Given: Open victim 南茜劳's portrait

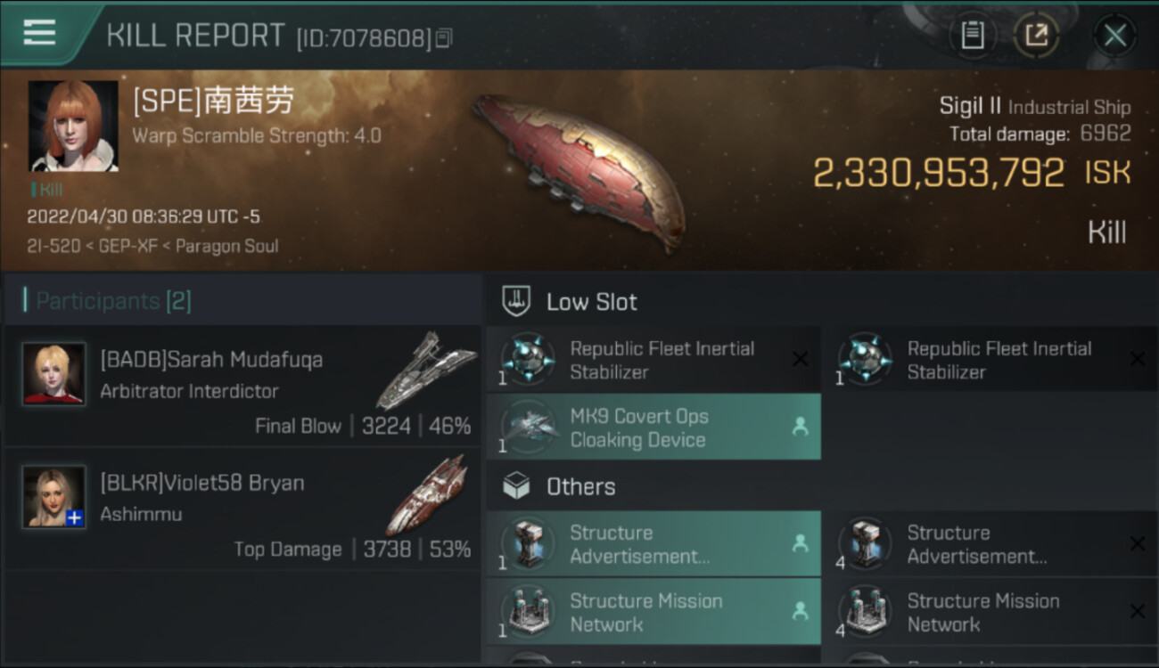Looking at the screenshot, I should pos(73,126).
